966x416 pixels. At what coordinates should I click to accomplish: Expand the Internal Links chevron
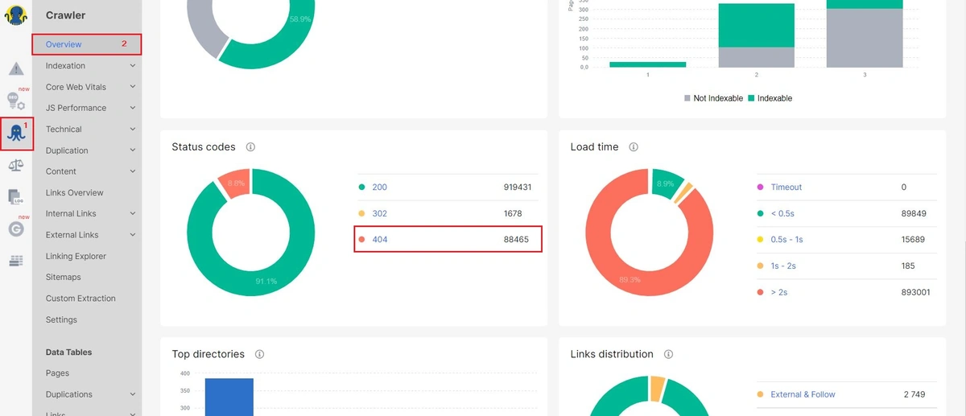point(133,213)
